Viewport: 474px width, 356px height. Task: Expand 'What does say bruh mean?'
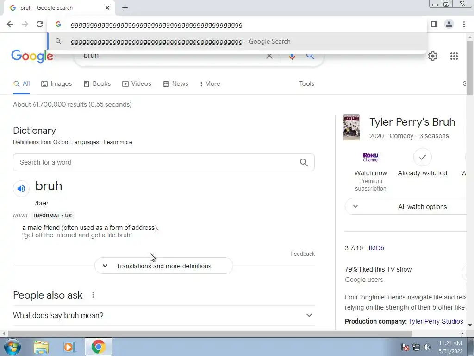[x=163, y=315]
